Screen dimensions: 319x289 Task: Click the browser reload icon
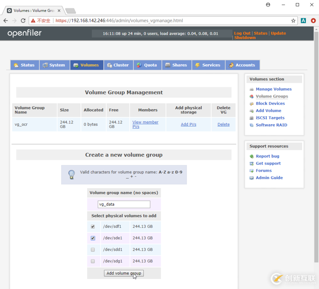23,21
